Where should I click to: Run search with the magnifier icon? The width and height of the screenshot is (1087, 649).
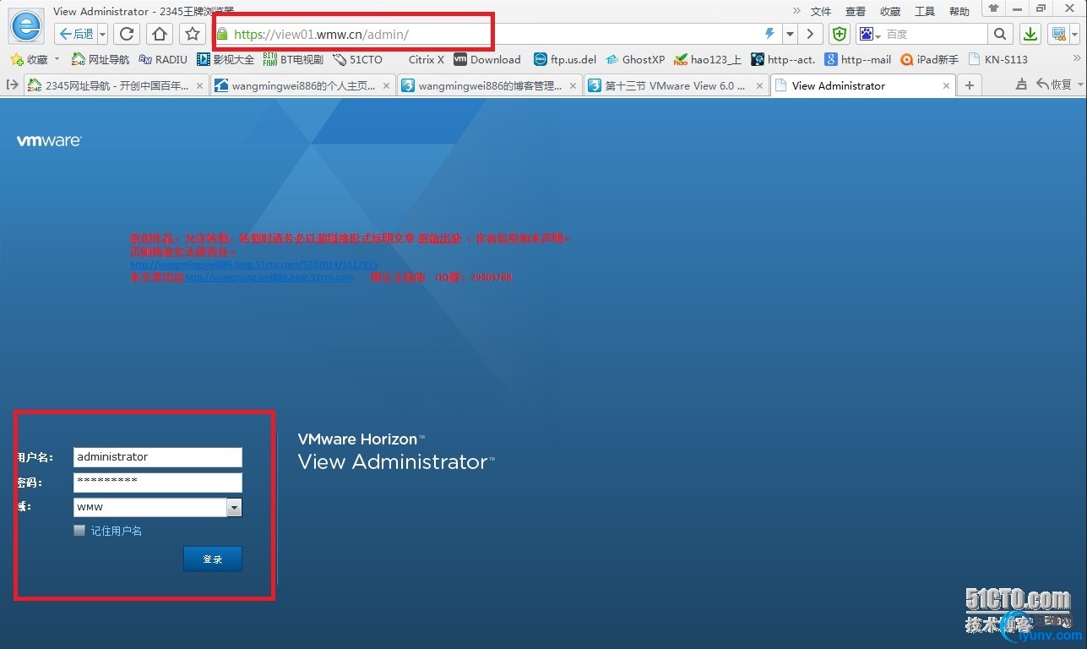(1000, 34)
